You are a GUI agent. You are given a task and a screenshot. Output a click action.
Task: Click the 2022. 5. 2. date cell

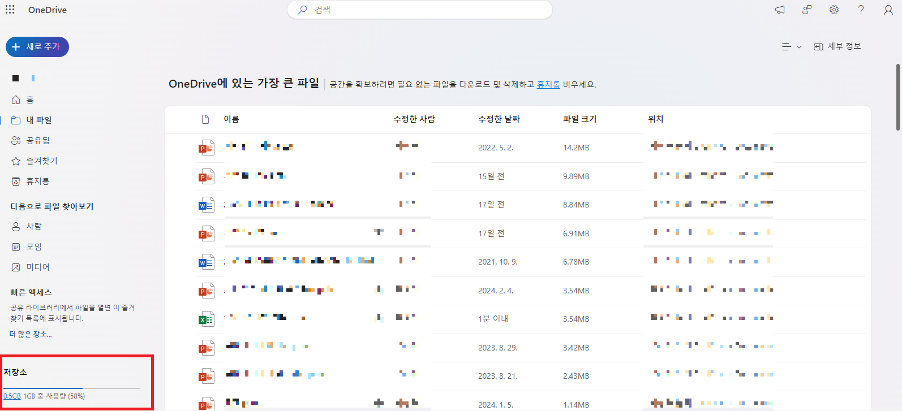(x=496, y=148)
